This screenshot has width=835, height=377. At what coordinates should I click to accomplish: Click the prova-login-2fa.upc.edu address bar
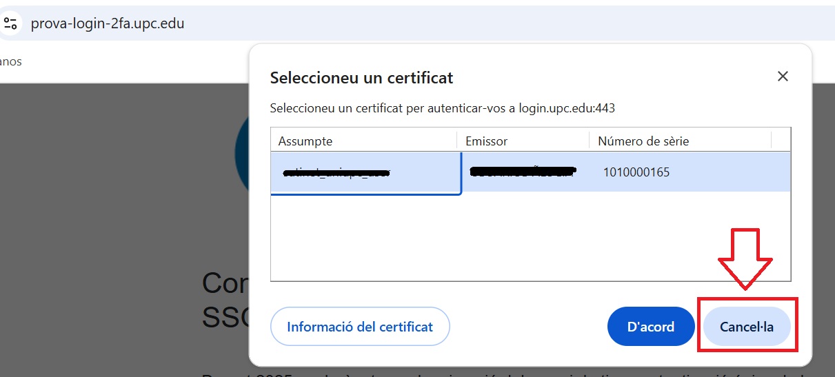click(x=108, y=23)
